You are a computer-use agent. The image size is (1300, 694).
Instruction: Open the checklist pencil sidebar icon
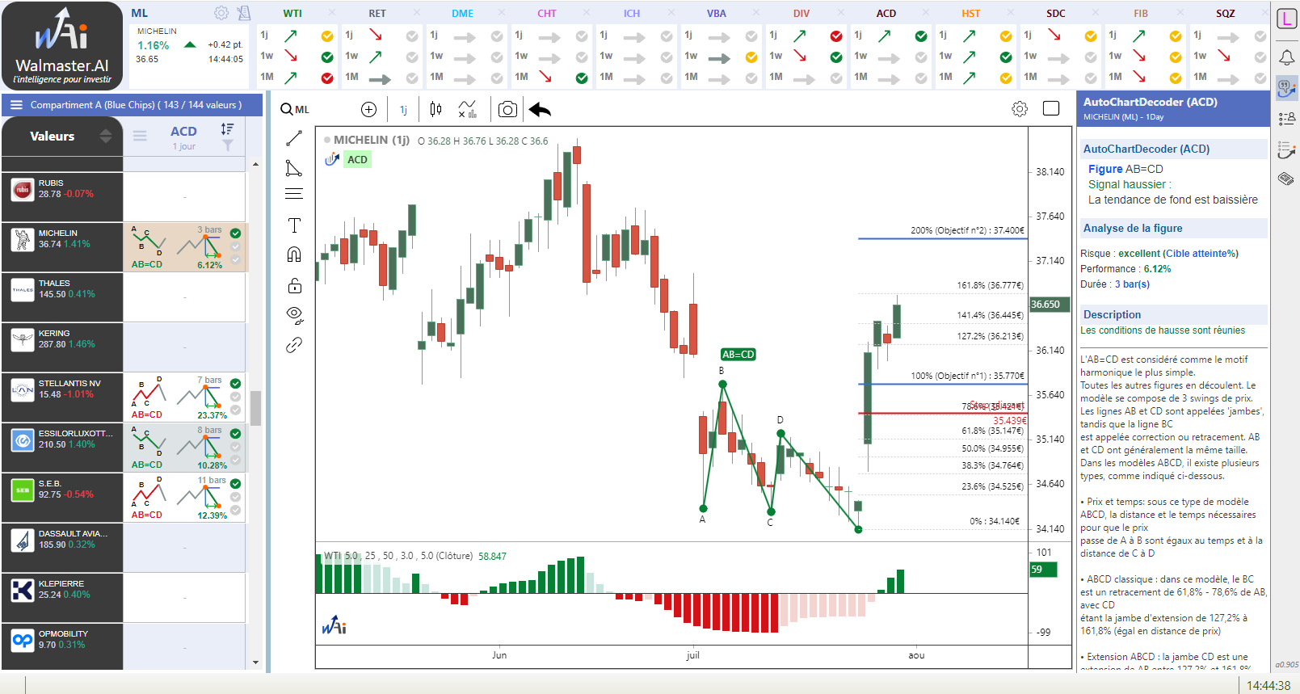[1287, 149]
